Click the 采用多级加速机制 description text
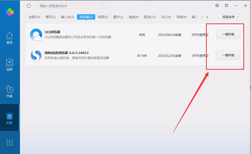Image resolution: width=251 pixels, height=154 pixels. tap(77, 58)
